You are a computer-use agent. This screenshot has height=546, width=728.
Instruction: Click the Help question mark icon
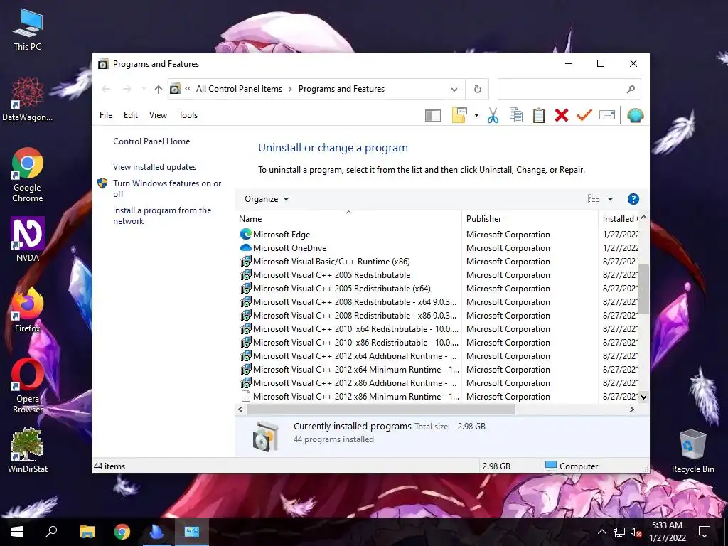coord(633,199)
